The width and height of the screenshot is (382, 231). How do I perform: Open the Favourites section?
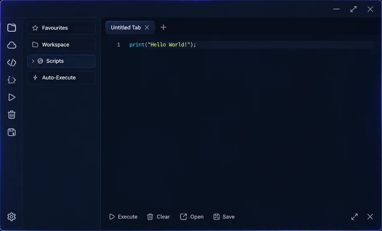pyautogui.click(x=62, y=28)
